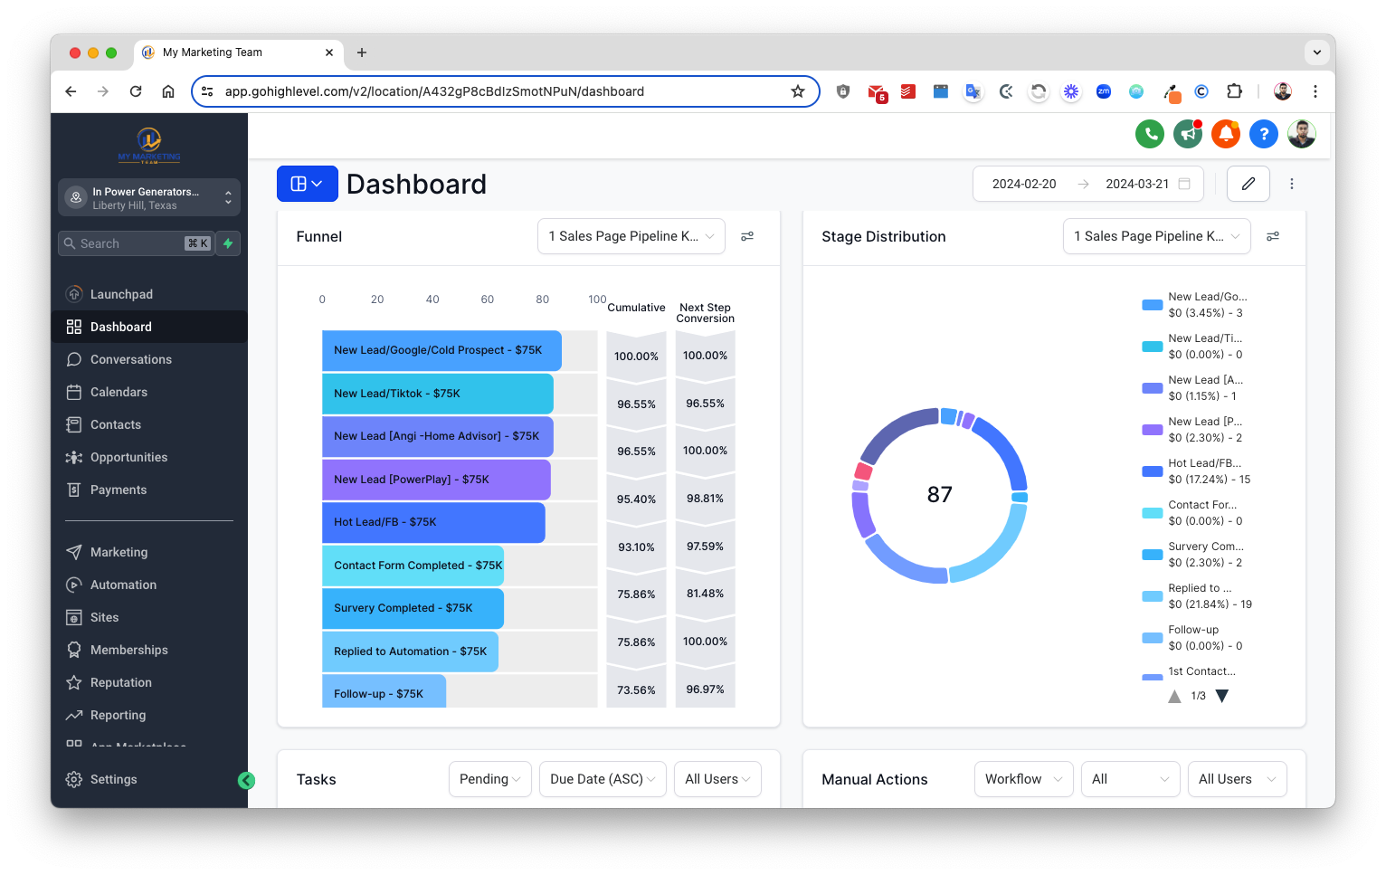Click the New Lead/Google/Cold Prospect funnel bar

coord(441,350)
